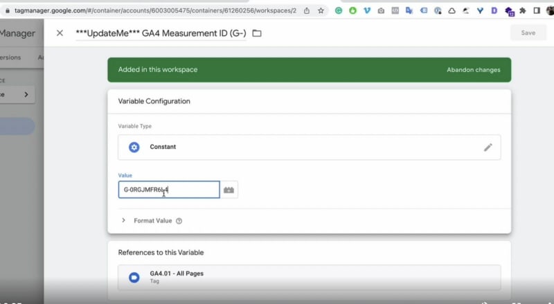
Task: Click the blue V extension icon
Action: (367, 10)
